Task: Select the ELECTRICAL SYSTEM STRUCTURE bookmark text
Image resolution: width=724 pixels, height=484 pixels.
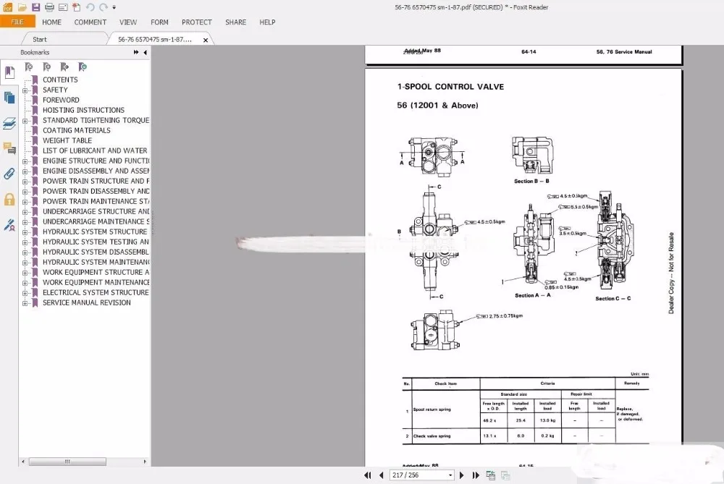Action: coord(96,293)
